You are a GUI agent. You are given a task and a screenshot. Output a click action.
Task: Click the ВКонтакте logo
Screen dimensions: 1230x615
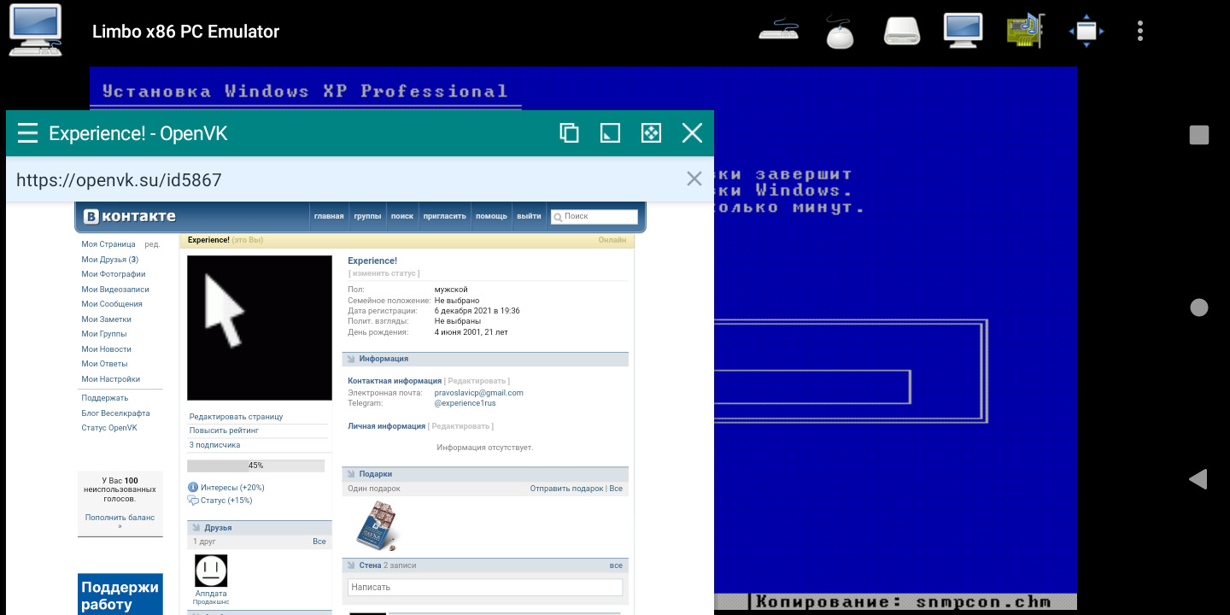[130, 216]
